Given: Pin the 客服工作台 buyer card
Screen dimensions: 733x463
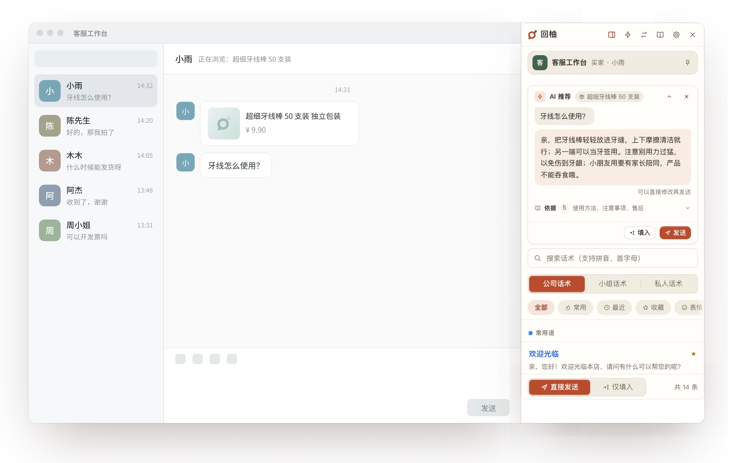Looking at the screenshot, I should 687,63.
